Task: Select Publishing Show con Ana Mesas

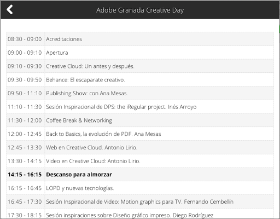Action: click(140, 93)
